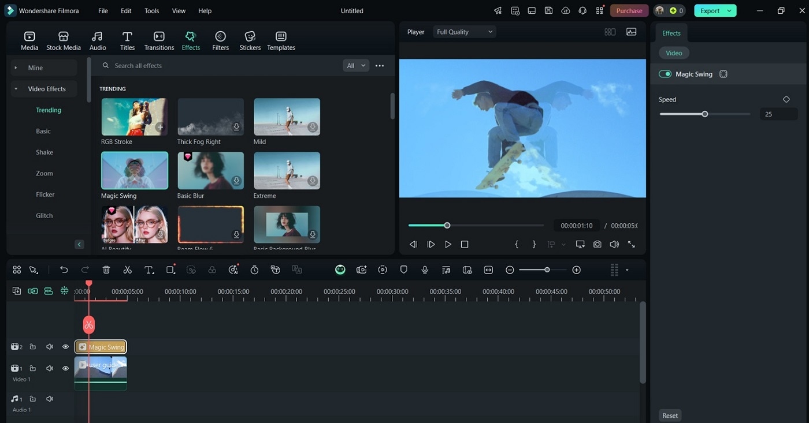Select the Video pill in Effects panel
The height and width of the screenshot is (423, 809).
tap(674, 53)
